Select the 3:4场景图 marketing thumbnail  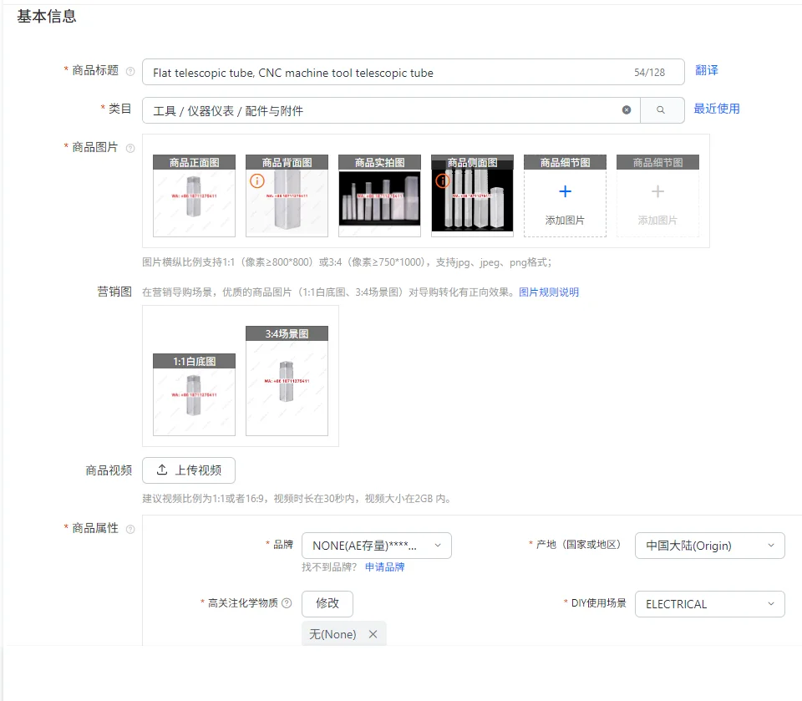tap(287, 381)
